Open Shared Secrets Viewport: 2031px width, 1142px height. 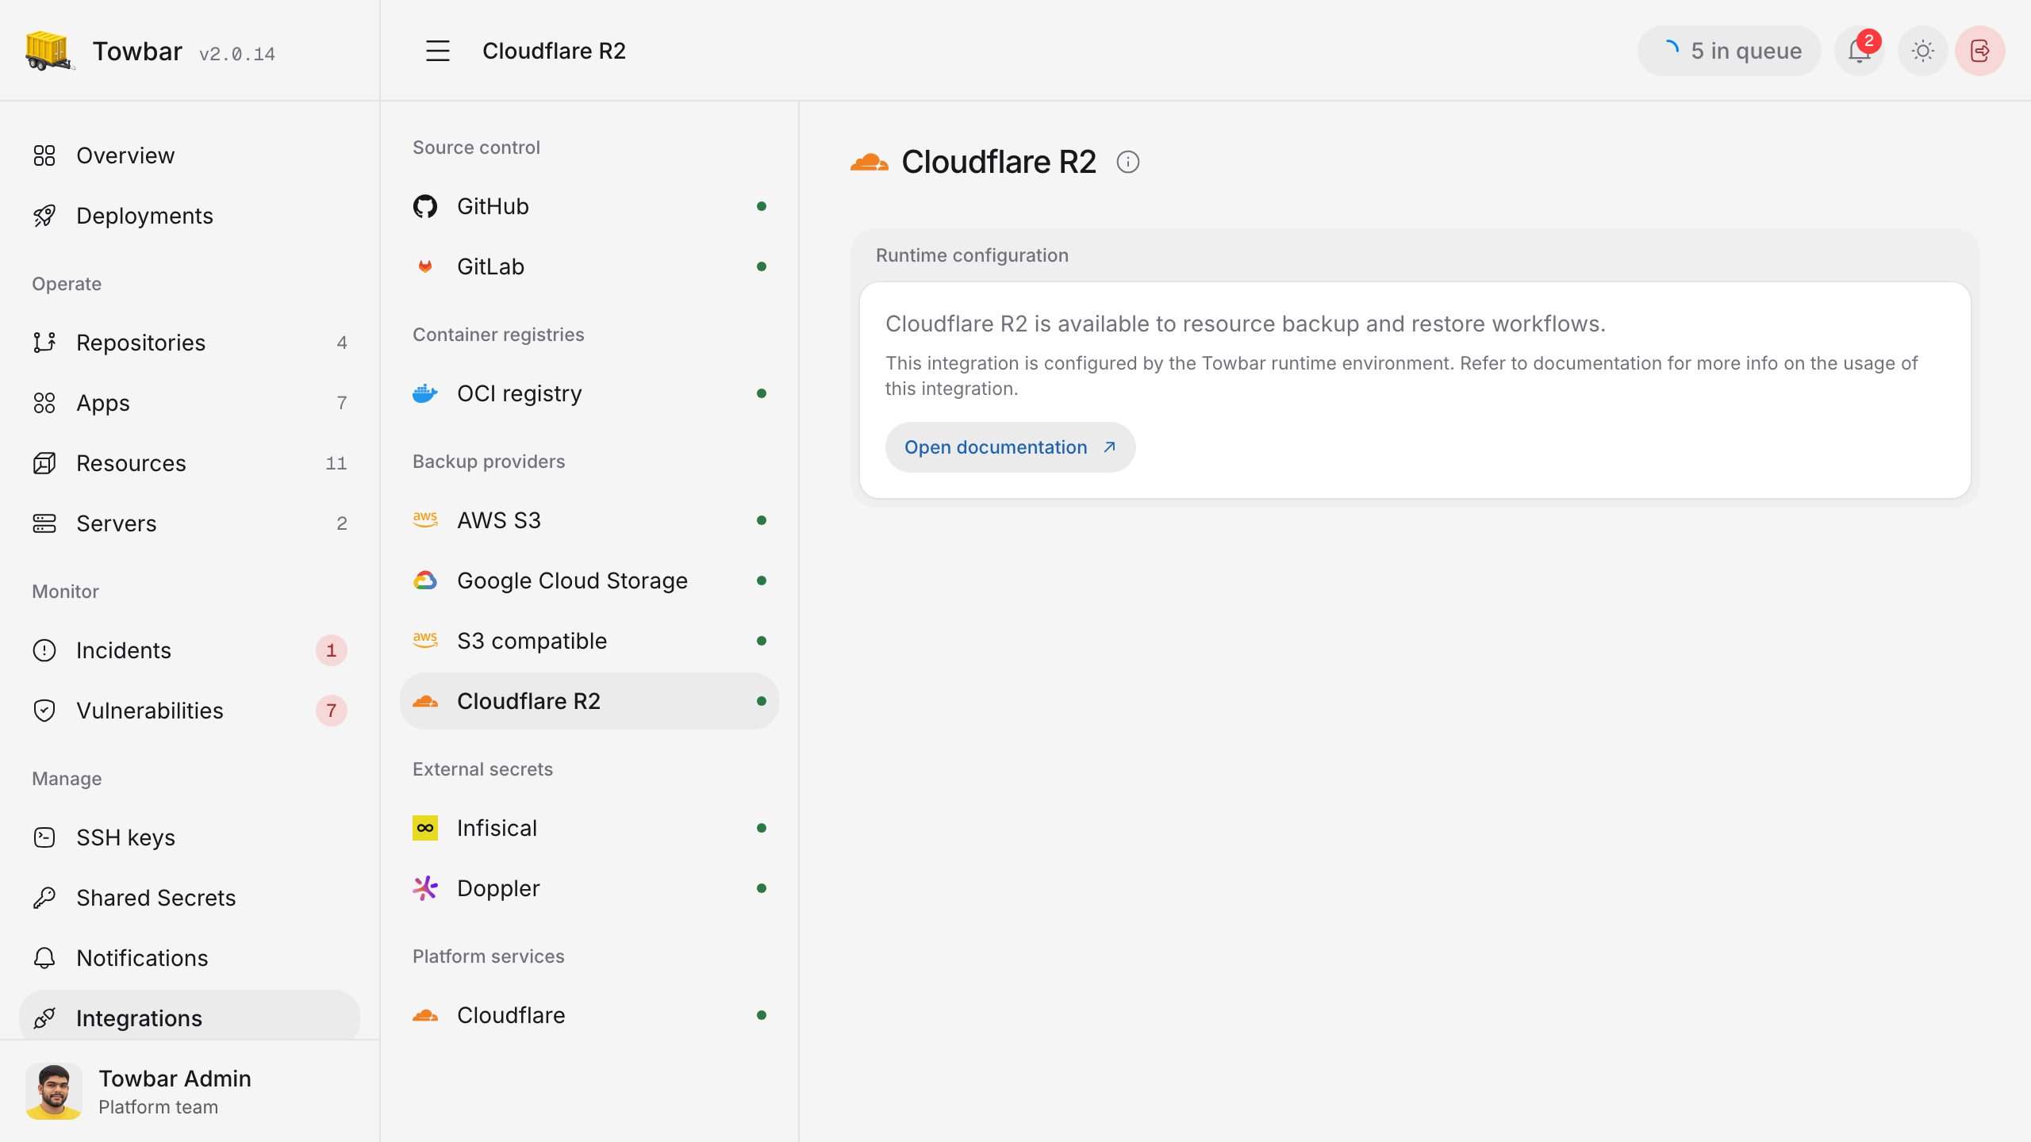click(x=190, y=898)
